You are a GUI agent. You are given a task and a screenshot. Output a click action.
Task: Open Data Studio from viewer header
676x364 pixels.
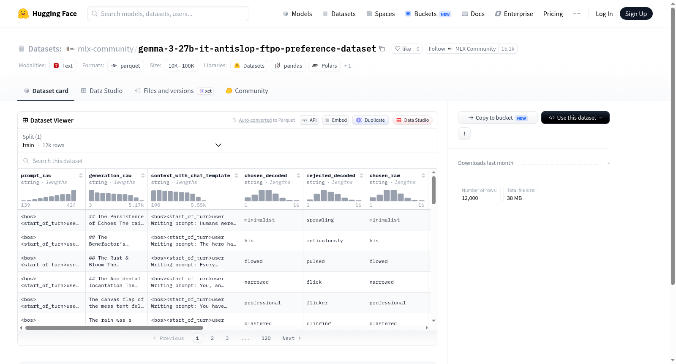(x=412, y=120)
